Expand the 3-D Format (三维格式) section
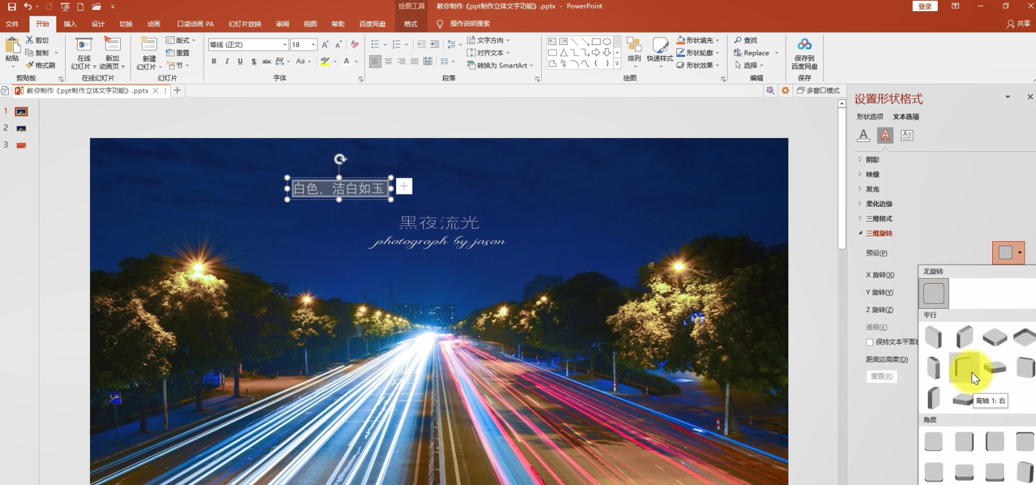The width and height of the screenshot is (1036, 485). pyautogui.click(x=876, y=218)
